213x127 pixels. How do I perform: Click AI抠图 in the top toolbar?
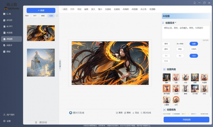[x=135, y=9]
